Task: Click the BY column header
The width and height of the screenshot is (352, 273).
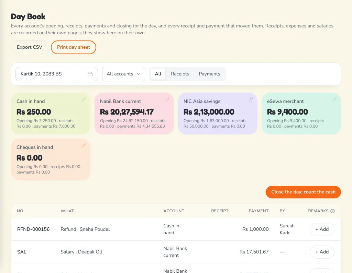Action: (282, 211)
